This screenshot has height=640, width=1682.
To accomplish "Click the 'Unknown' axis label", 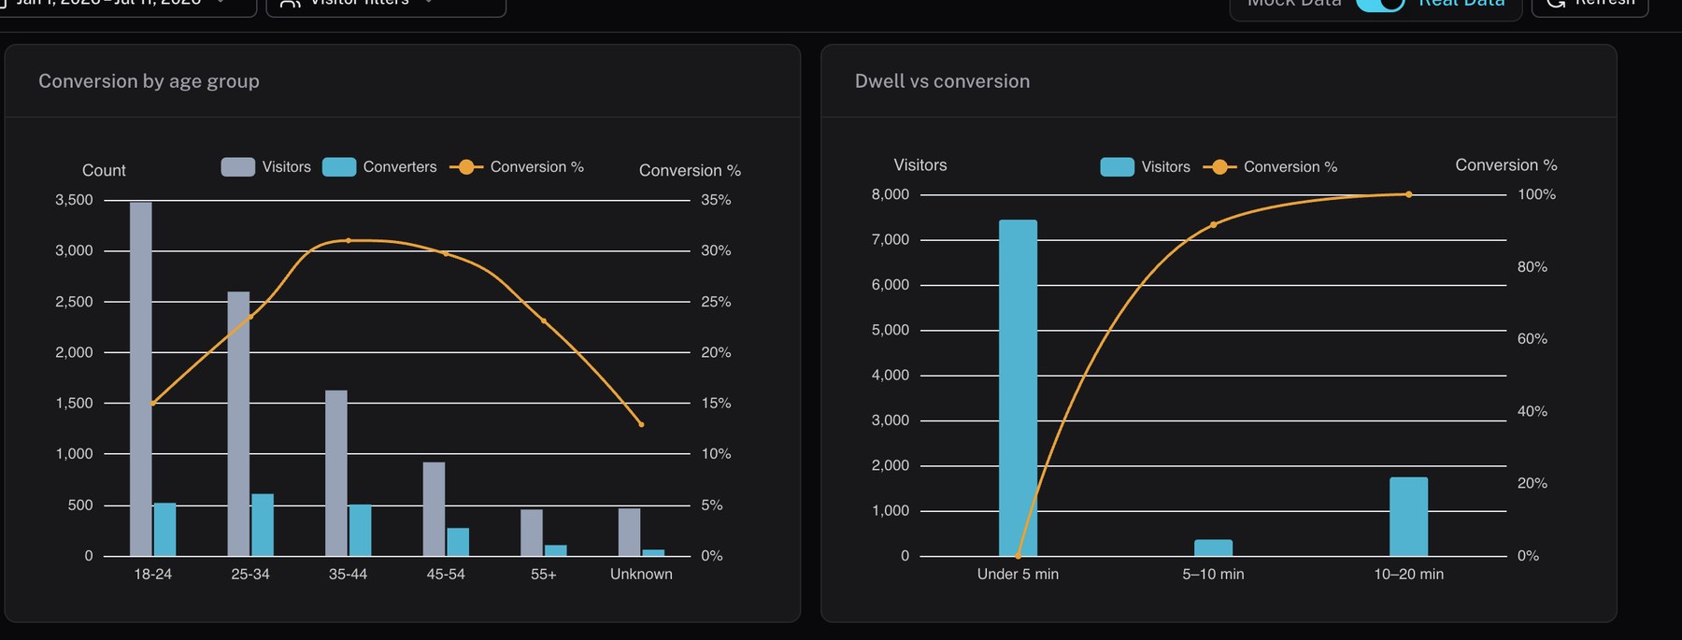I will tap(641, 574).
